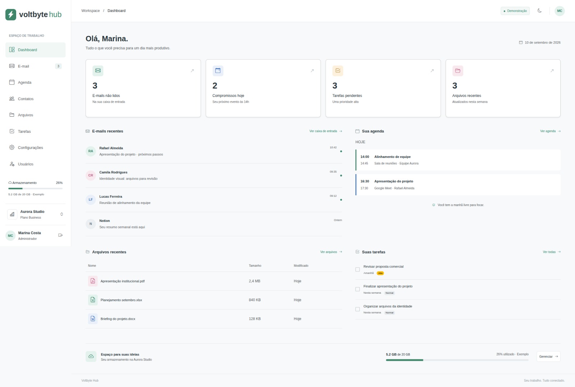Check the Finalizar apresentação do projeto task

(x=358, y=289)
